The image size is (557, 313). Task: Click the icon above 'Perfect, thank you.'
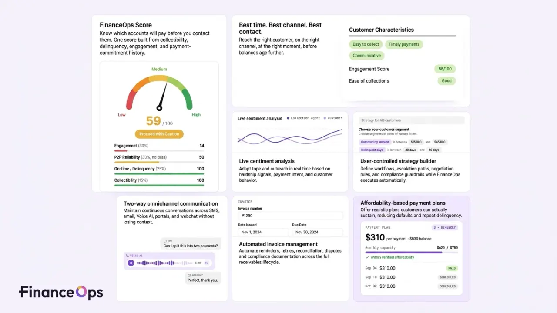click(189, 275)
